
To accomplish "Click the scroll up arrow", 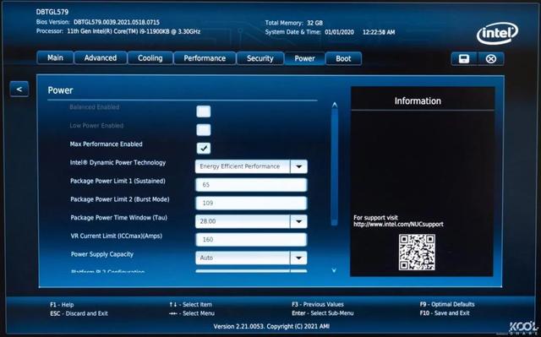I will coord(334,105).
